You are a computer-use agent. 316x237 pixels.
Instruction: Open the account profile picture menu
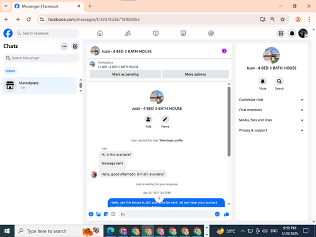(303, 33)
